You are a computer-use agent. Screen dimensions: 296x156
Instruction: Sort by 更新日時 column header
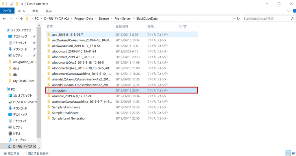[x=122, y=26]
